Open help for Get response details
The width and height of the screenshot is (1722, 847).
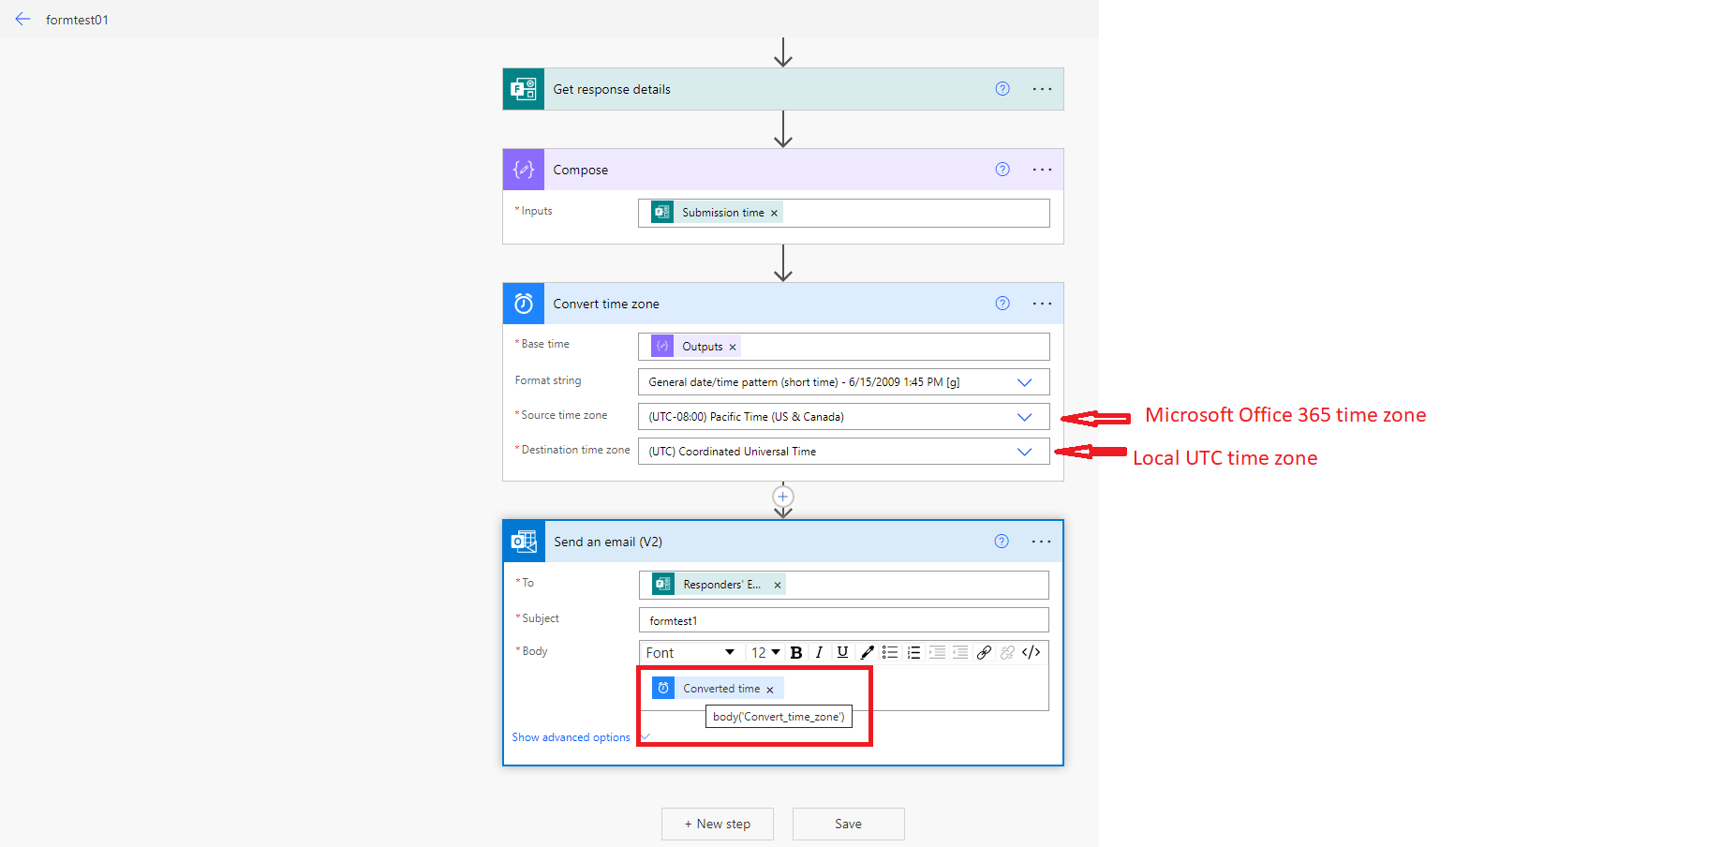1002,89
